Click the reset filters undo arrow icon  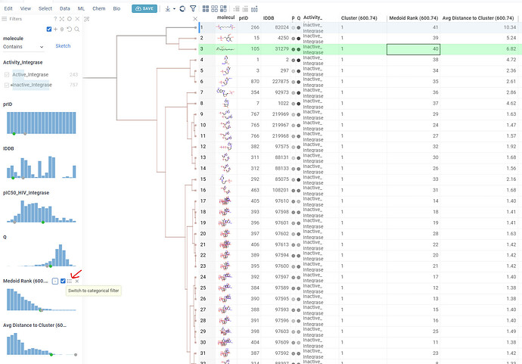pyautogui.click(x=70, y=30)
